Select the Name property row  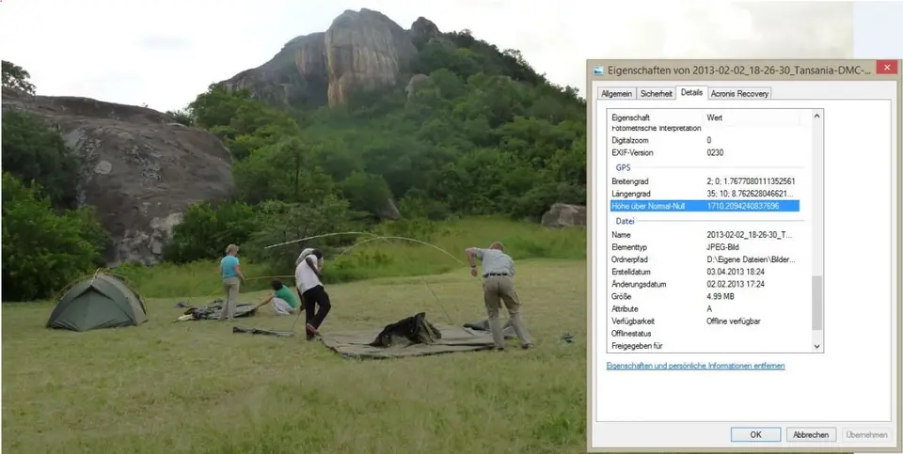coord(705,235)
